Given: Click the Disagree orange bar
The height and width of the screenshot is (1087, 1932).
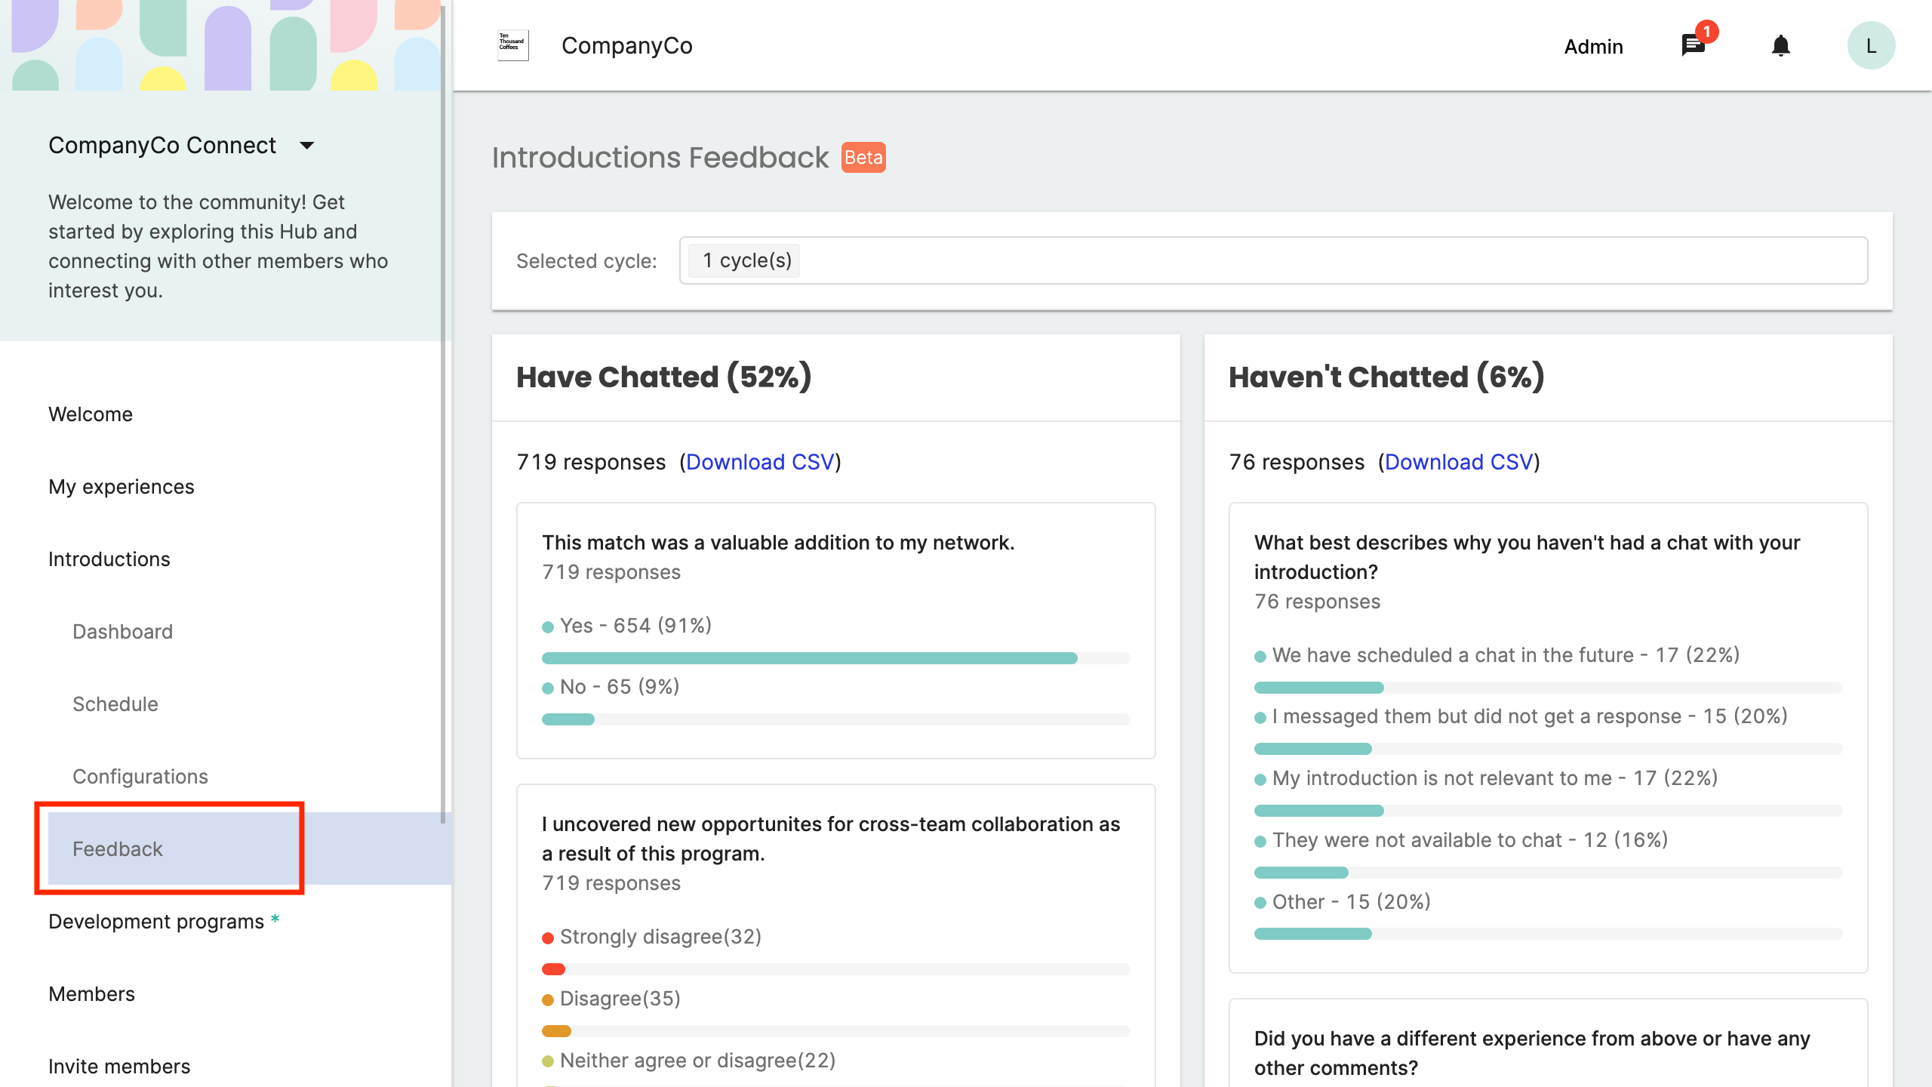Looking at the screenshot, I should tap(557, 1031).
